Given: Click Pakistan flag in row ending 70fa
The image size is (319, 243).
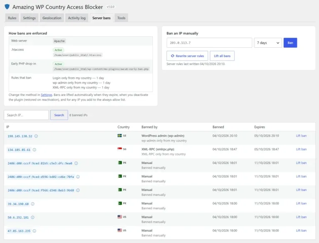Looking at the screenshot, I should [120, 176].
